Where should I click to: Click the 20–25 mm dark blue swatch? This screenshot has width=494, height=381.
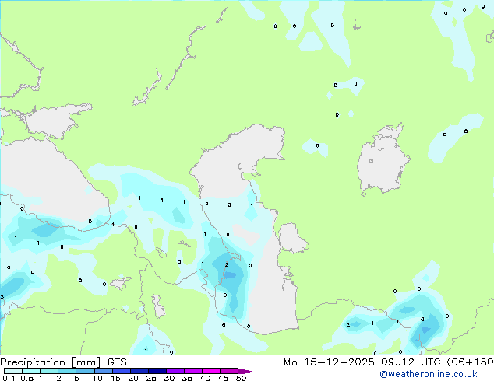[139, 371]
